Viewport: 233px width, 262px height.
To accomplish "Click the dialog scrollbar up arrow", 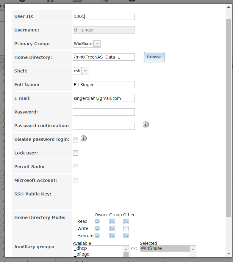I will (x=229, y=7).
